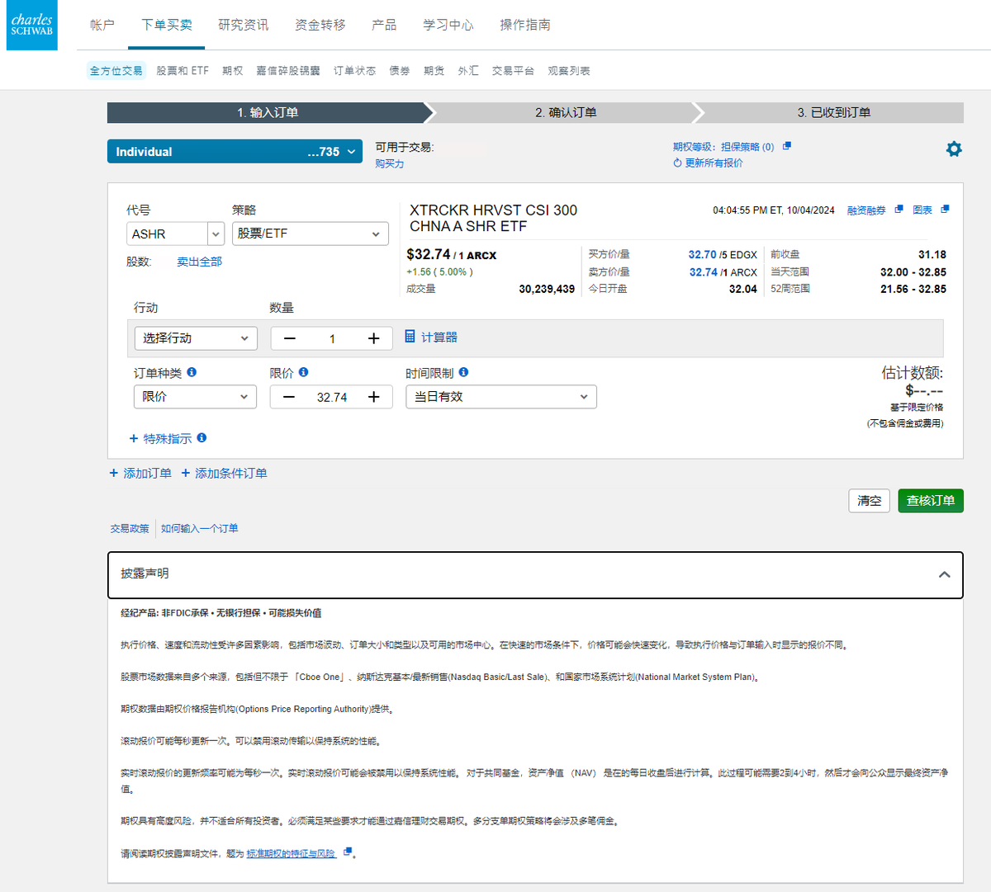Screen dimensions: 991x892
Task: Click the calculator icon next to 计算器
Action: tap(410, 337)
